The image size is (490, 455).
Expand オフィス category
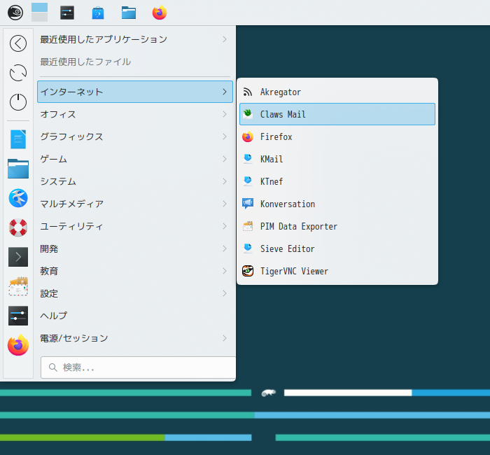pyautogui.click(x=135, y=114)
